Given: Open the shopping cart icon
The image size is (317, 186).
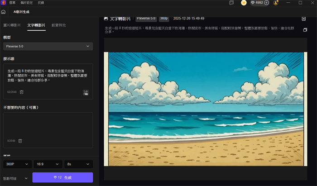Looking at the screenshot, I should 244,3.
